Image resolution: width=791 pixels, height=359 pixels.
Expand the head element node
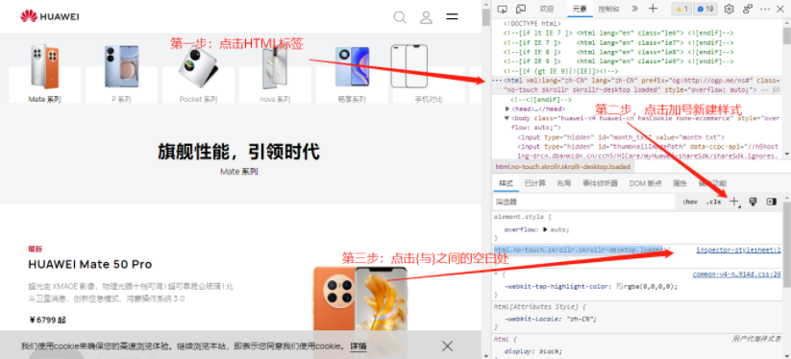tap(507, 108)
